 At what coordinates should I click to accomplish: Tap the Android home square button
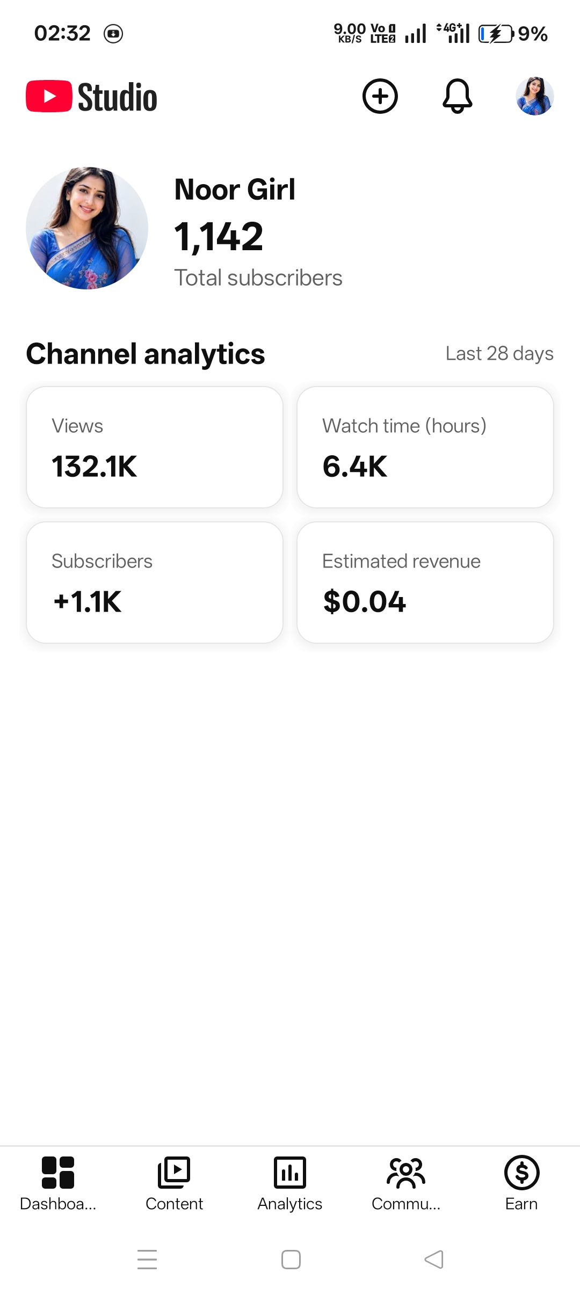pyautogui.click(x=291, y=1260)
